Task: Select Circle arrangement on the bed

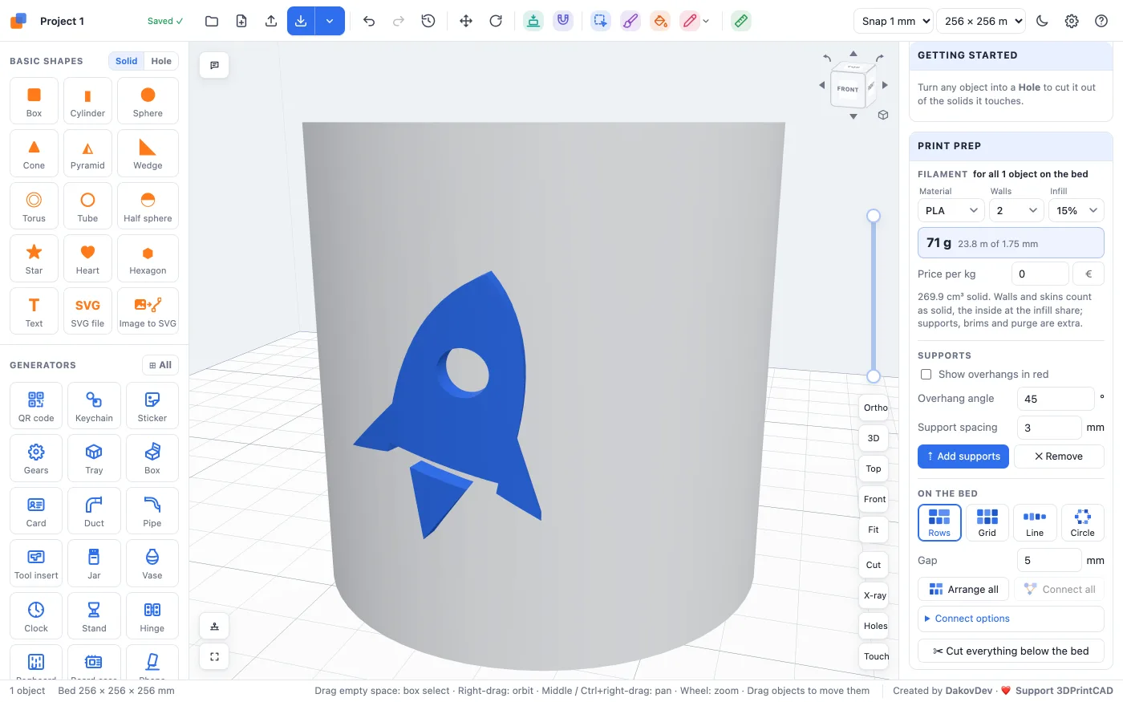Action: point(1083,522)
